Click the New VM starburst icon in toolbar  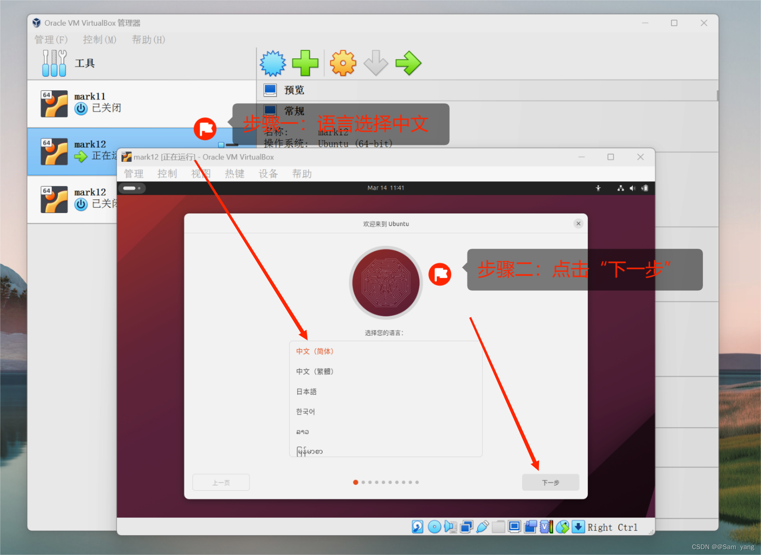[x=272, y=63]
